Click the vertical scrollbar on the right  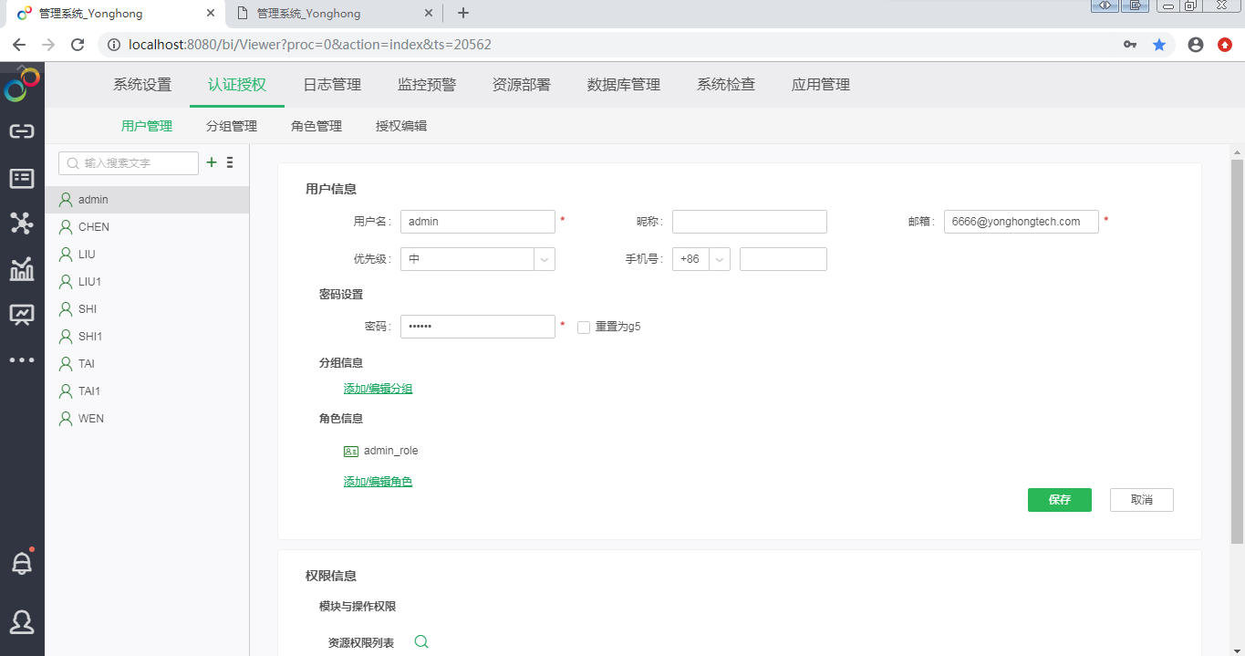[x=1237, y=347]
